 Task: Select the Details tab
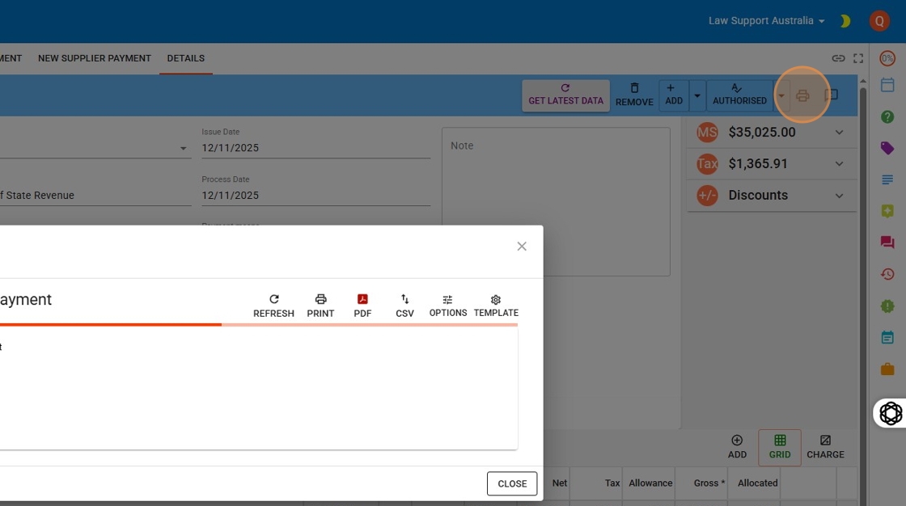coord(185,58)
